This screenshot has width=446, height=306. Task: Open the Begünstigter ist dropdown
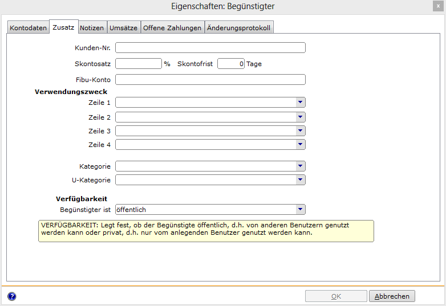(x=300, y=209)
